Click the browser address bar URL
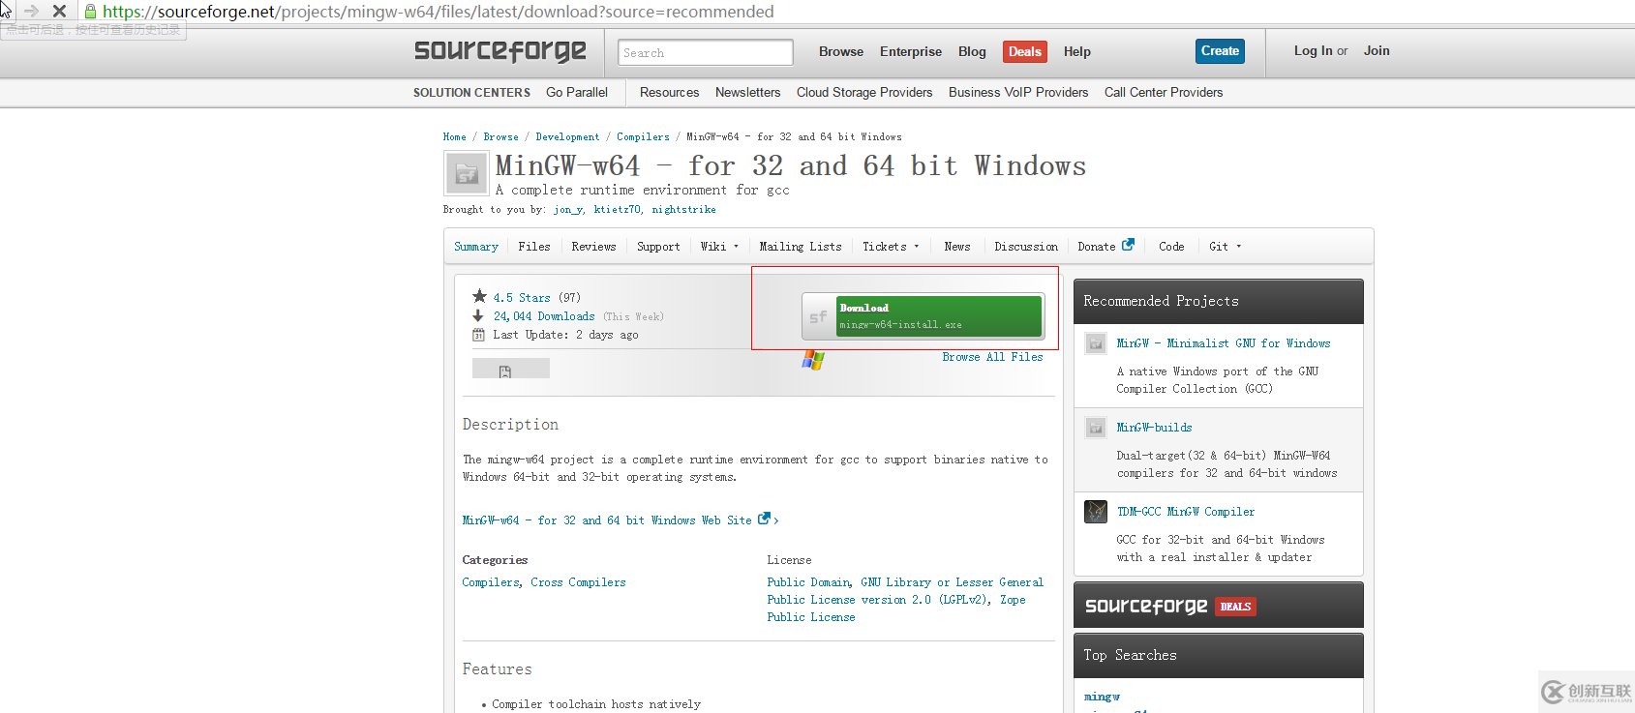Viewport: 1635px width, 713px height. point(438,12)
